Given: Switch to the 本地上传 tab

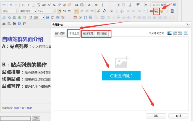Looking at the screenshot, I should [74, 33].
